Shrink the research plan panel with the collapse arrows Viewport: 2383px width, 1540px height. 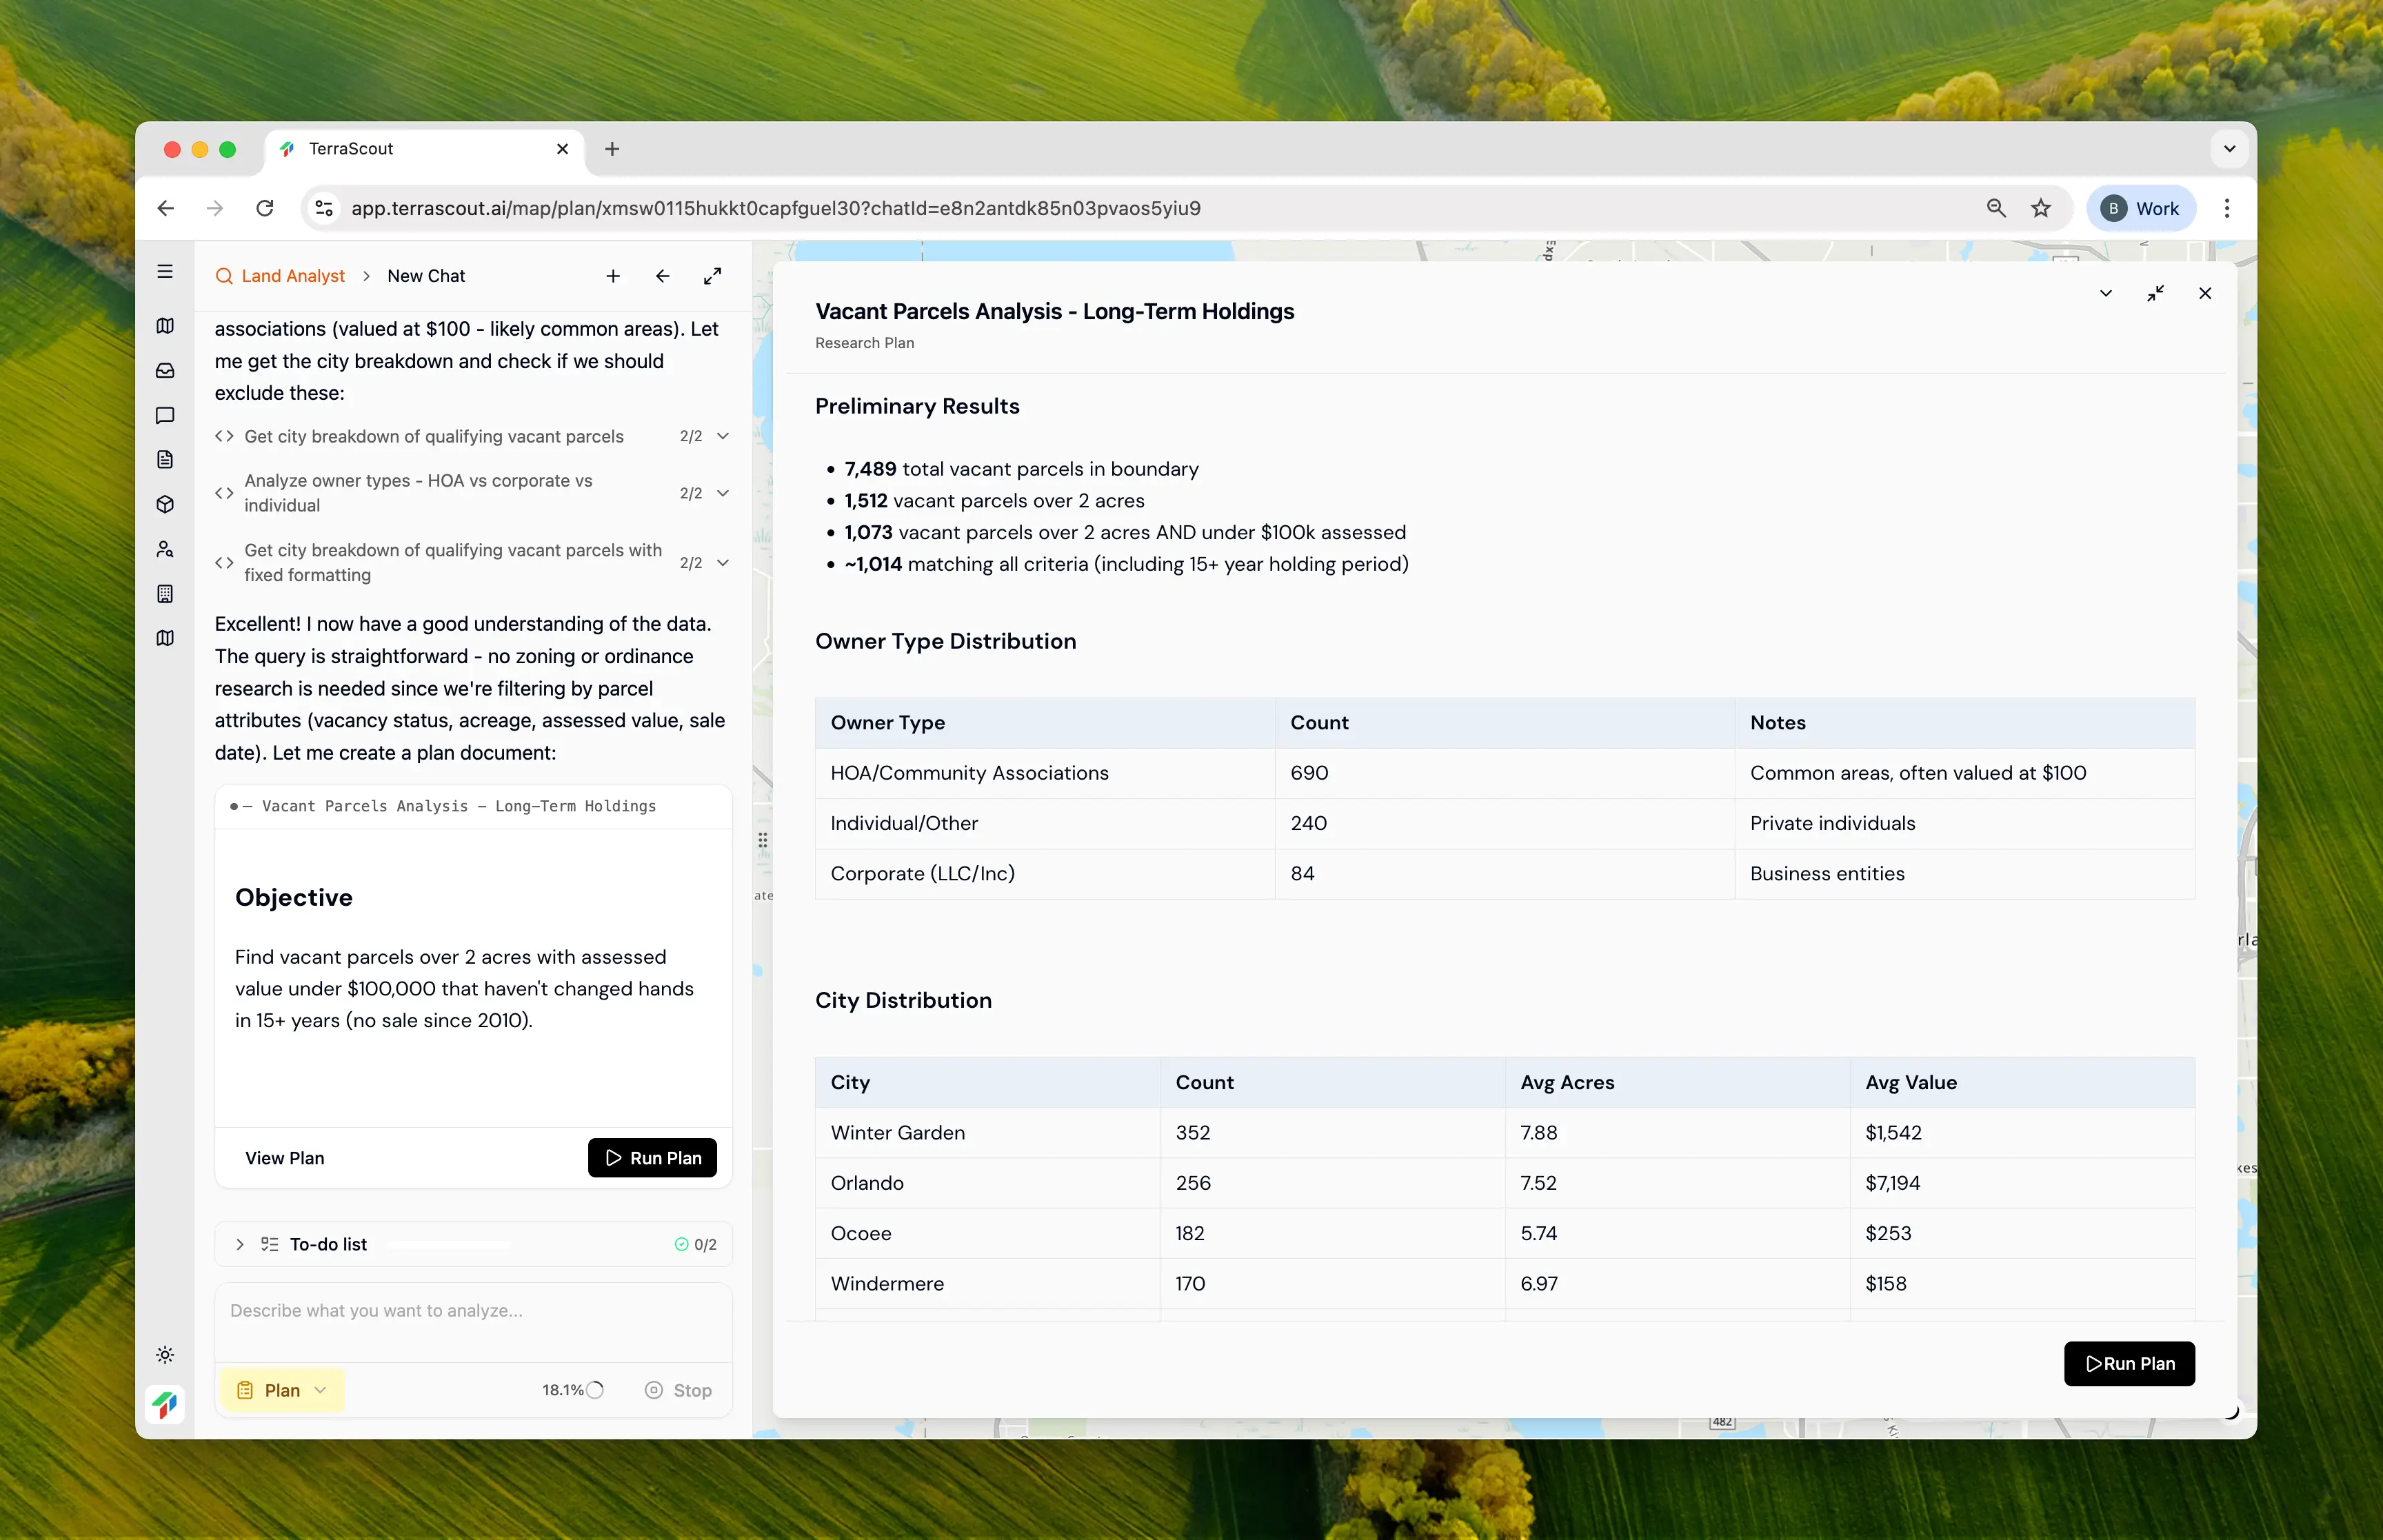pyautogui.click(x=2155, y=293)
